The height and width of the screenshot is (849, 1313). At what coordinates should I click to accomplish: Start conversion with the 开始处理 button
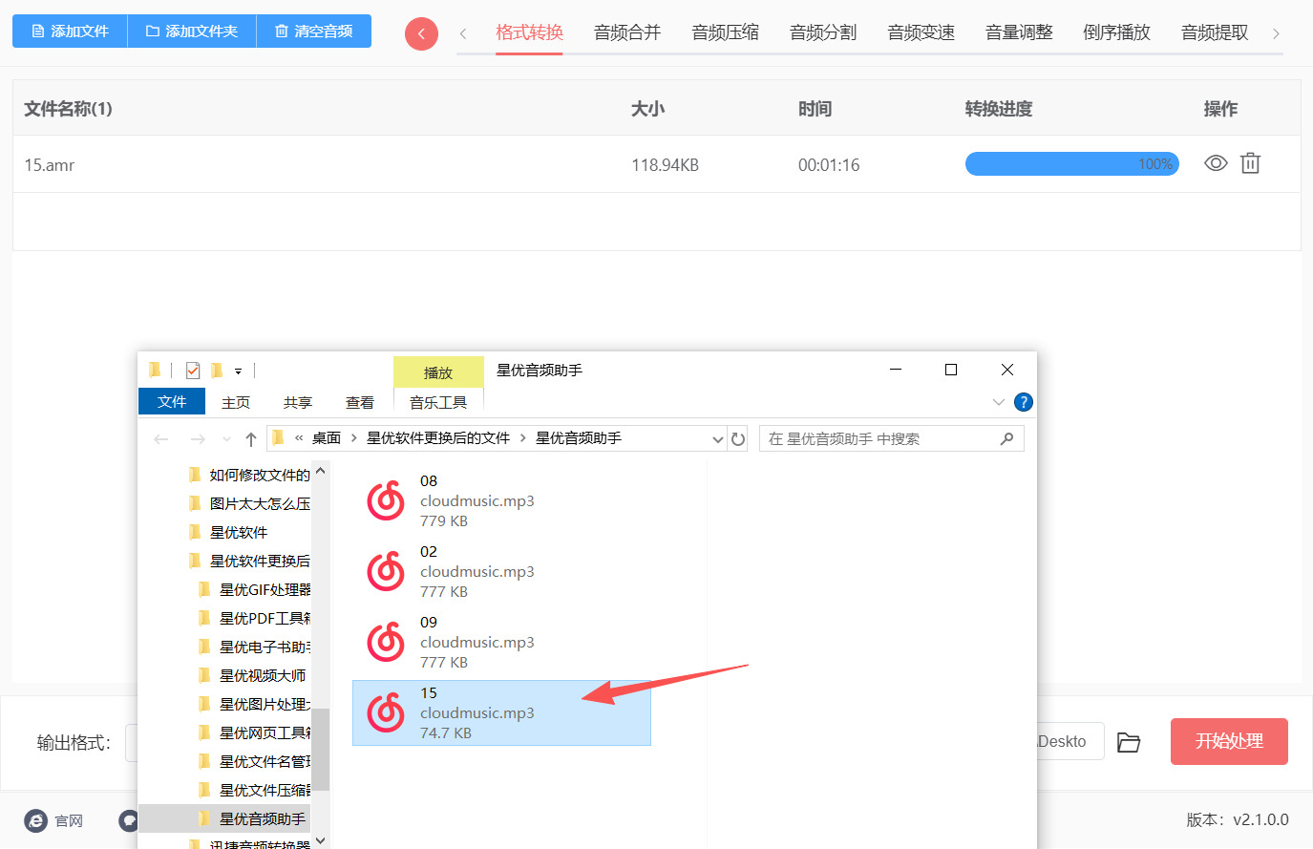point(1229,741)
